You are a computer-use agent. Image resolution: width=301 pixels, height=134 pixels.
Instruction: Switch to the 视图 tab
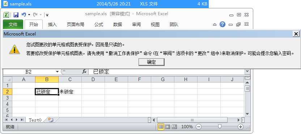click(x=155, y=25)
